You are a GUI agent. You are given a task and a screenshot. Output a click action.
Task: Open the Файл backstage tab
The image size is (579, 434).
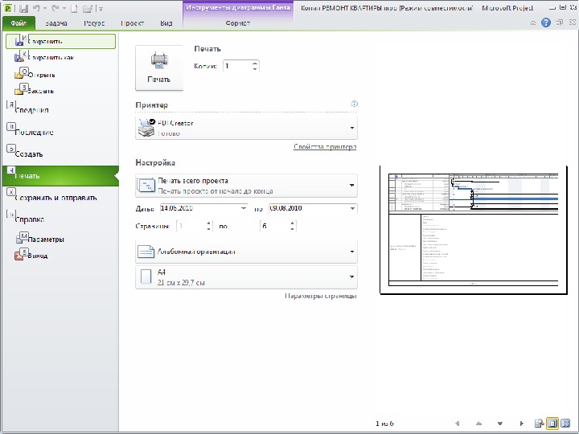(18, 23)
